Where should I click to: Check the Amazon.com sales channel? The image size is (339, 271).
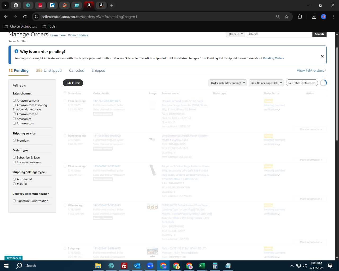pos(14,123)
